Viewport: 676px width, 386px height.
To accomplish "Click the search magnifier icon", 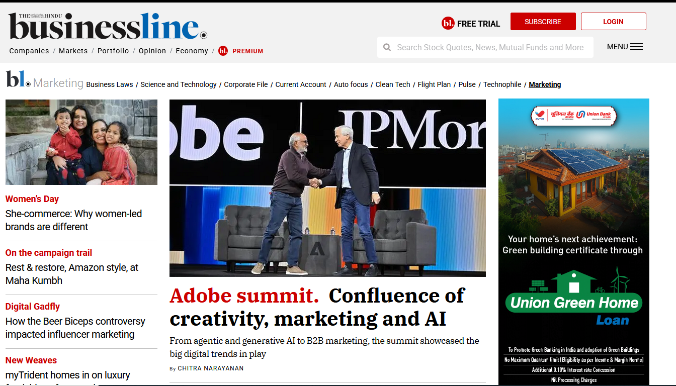I will (x=387, y=47).
